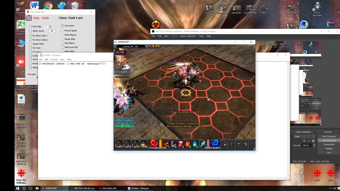The image size is (340, 191).
Task: Tick No Attack Deley 1 checkbox
Action: click(x=31, y=36)
